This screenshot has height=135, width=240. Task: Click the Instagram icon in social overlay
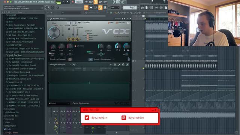[x=124, y=117]
